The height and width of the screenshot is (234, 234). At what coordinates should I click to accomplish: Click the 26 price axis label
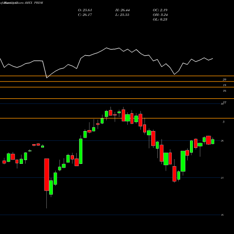222,141
